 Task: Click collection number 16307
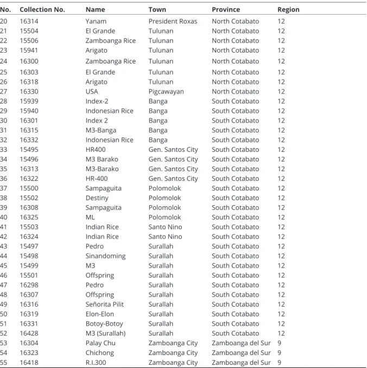29,294
